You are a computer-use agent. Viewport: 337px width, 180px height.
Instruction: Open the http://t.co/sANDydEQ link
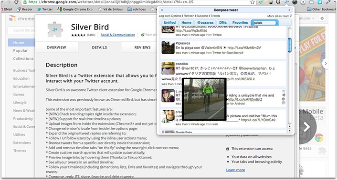click(x=245, y=99)
